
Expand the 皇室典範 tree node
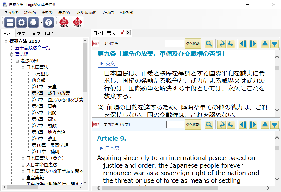point(23,178)
